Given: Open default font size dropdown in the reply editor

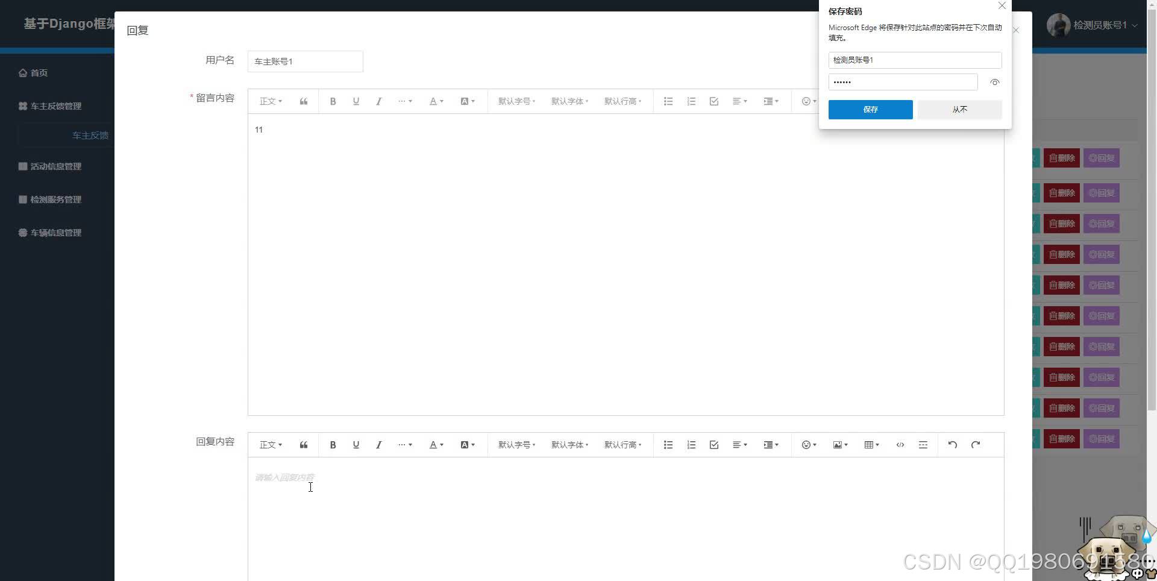Looking at the screenshot, I should coord(516,445).
